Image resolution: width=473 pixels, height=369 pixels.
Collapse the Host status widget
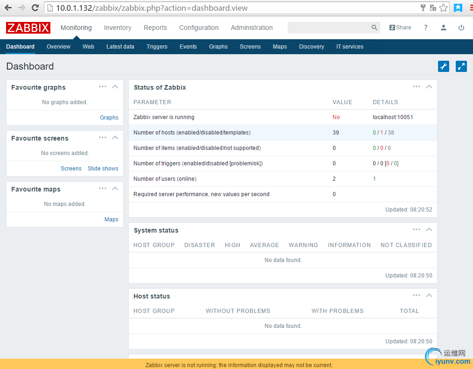pyautogui.click(x=429, y=295)
